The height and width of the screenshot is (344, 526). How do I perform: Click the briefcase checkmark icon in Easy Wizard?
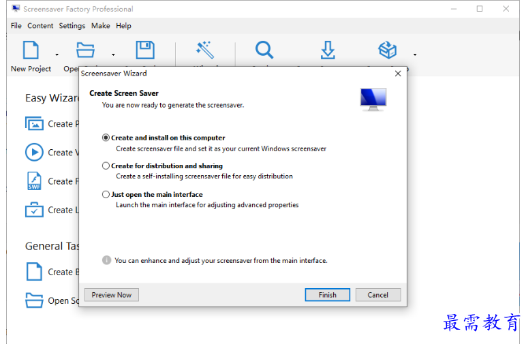coord(34,210)
